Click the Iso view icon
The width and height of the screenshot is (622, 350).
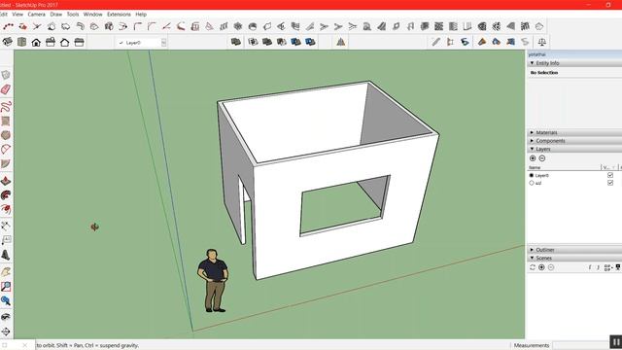click(x=7, y=42)
